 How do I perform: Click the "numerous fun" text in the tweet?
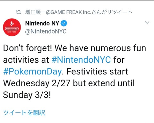(118, 48)
